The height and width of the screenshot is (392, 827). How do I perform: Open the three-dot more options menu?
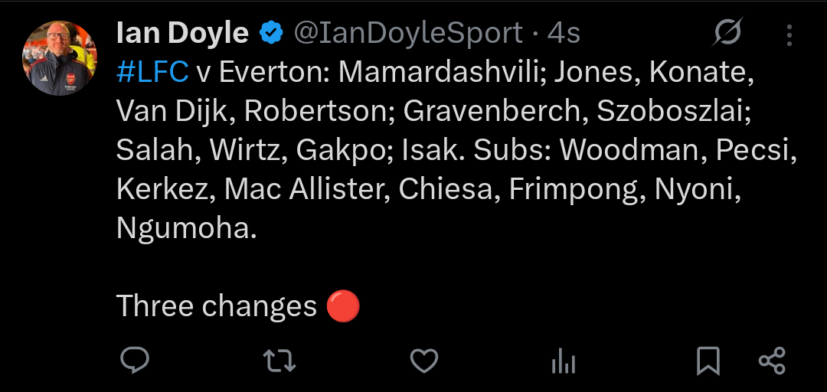789,34
